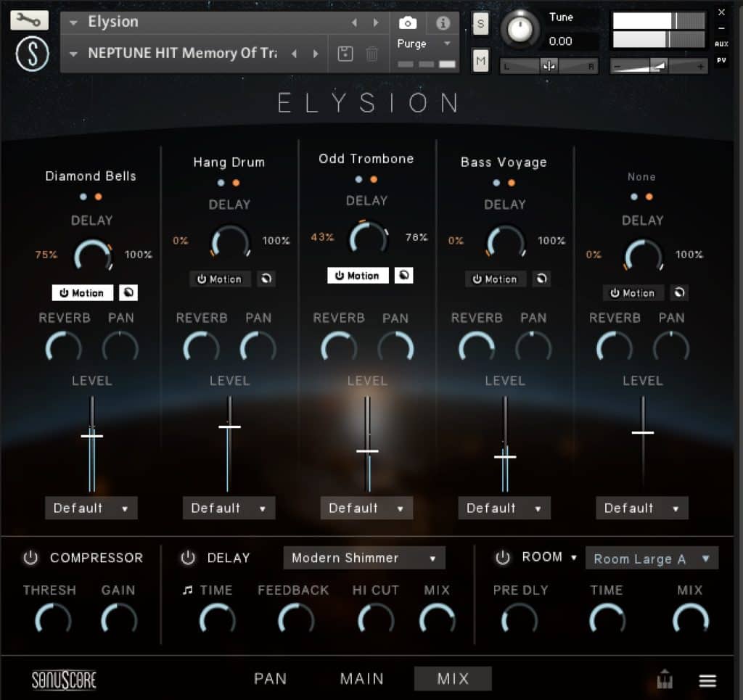Click the Odd Trombone instrument name
743x700 pixels.
click(366, 159)
